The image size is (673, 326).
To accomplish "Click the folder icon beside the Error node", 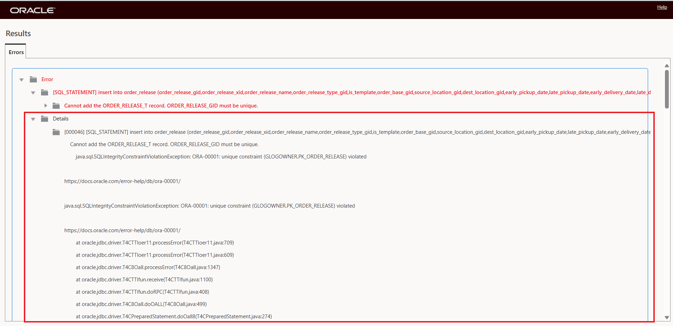I will (x=33, y=79).
